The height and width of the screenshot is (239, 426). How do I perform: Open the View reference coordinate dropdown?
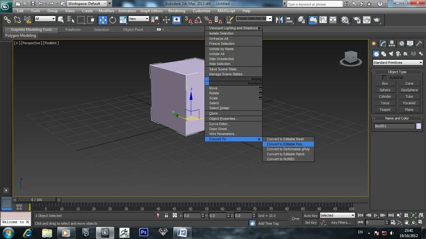pos(138,19)
